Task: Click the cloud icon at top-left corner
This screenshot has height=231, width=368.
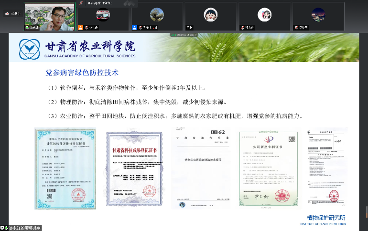Action: 6,14
